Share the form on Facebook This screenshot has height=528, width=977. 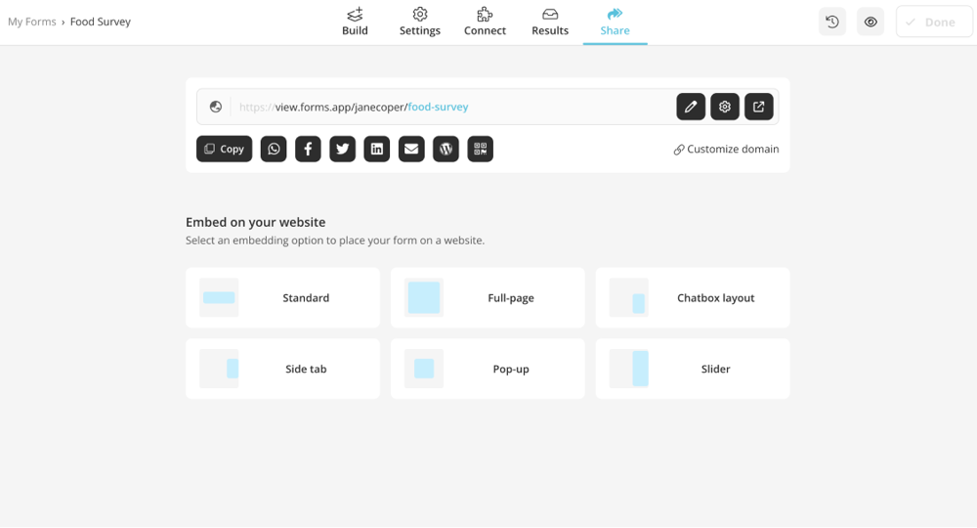pyautogui.click(x=308, y=149)
